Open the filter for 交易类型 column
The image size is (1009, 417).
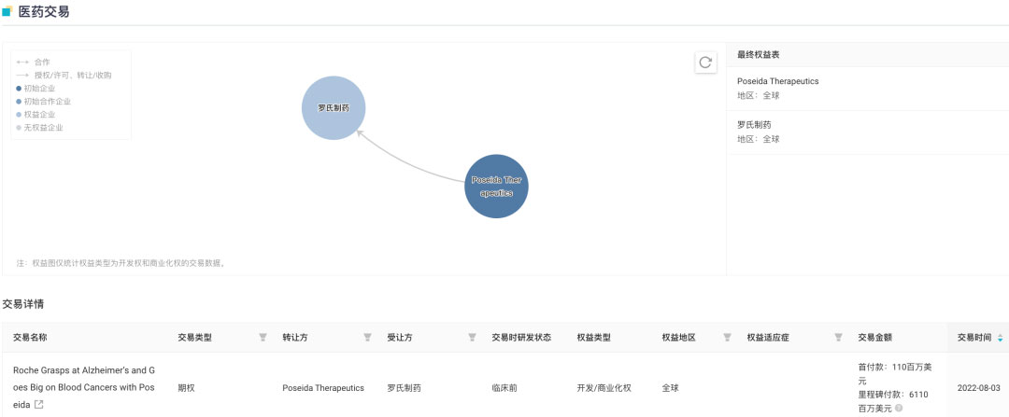pos(263,338)
